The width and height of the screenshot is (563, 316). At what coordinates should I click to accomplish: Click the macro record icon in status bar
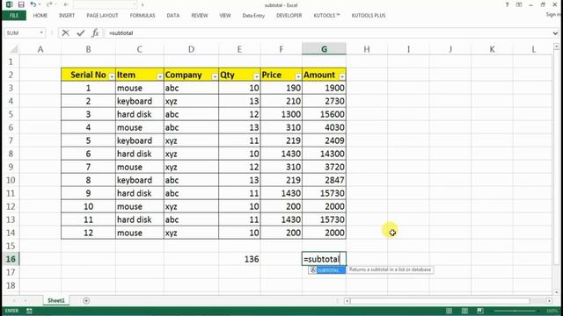pyautogui.click(x=29, y=311)
